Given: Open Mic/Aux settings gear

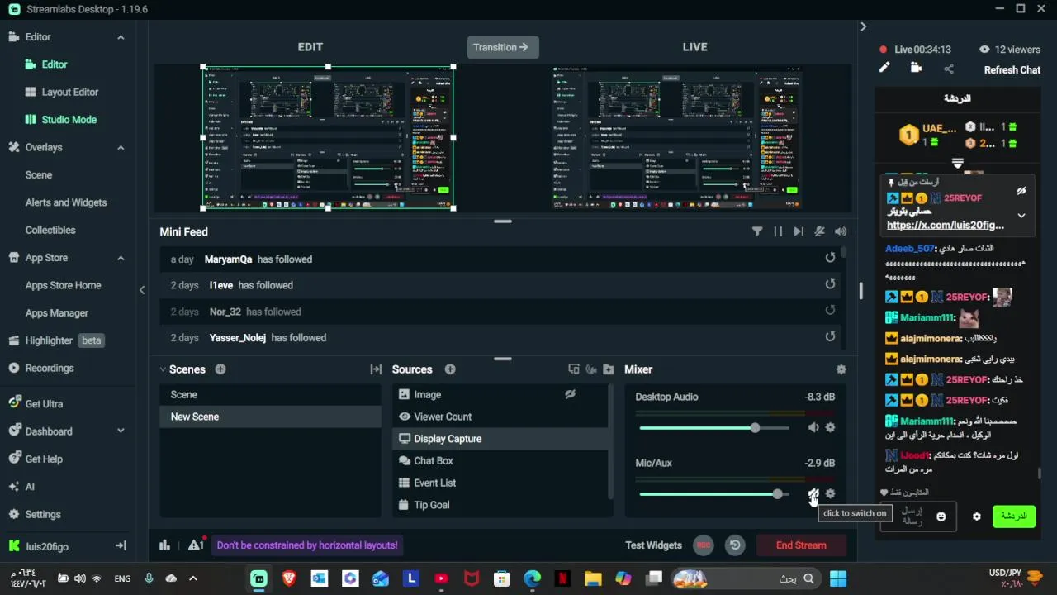Looking at the screenshot, I should [830, 493].
